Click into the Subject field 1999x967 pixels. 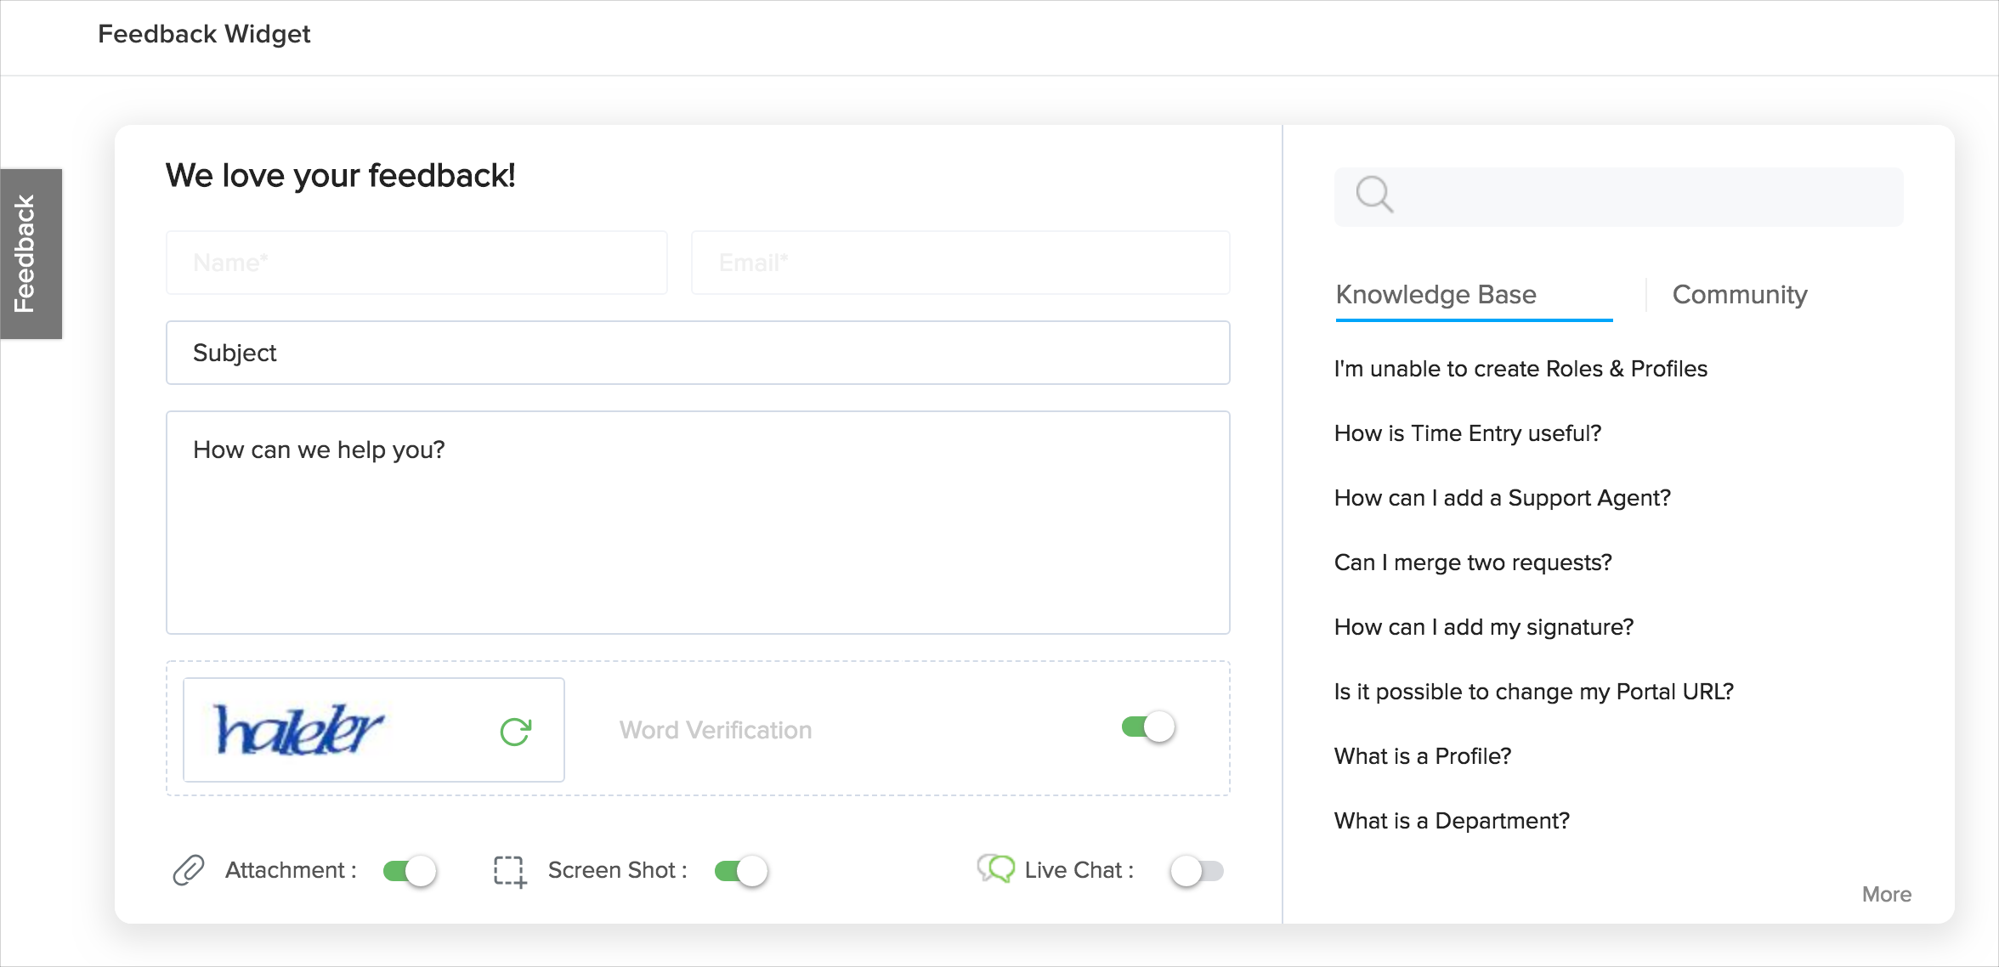pyautogui.click(x=697, y=353)
